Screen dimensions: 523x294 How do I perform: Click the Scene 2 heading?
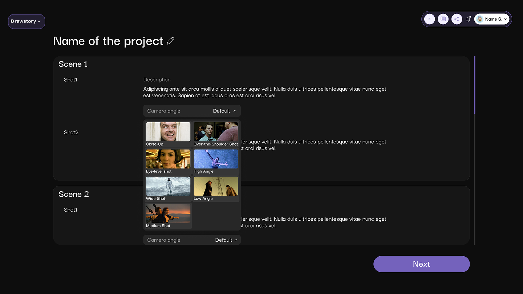(x=74, y=194)
